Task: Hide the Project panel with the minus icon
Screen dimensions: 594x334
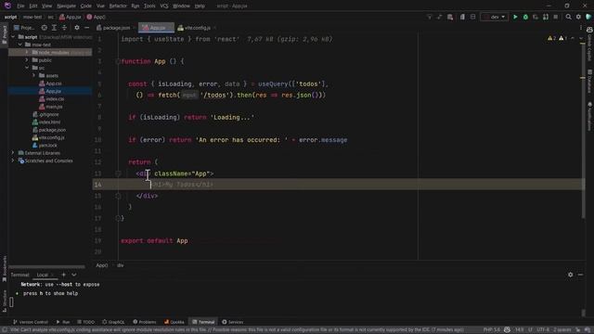Action: coord(86,28)
